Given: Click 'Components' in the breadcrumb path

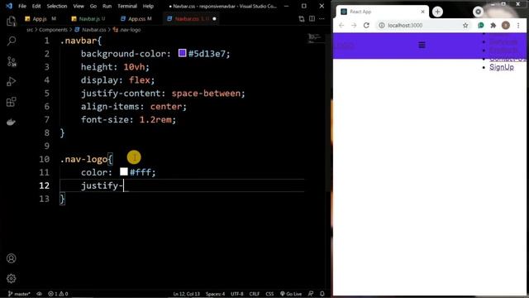Looking at the screenshot, I should pyautogui.click(x=53, y=30).
